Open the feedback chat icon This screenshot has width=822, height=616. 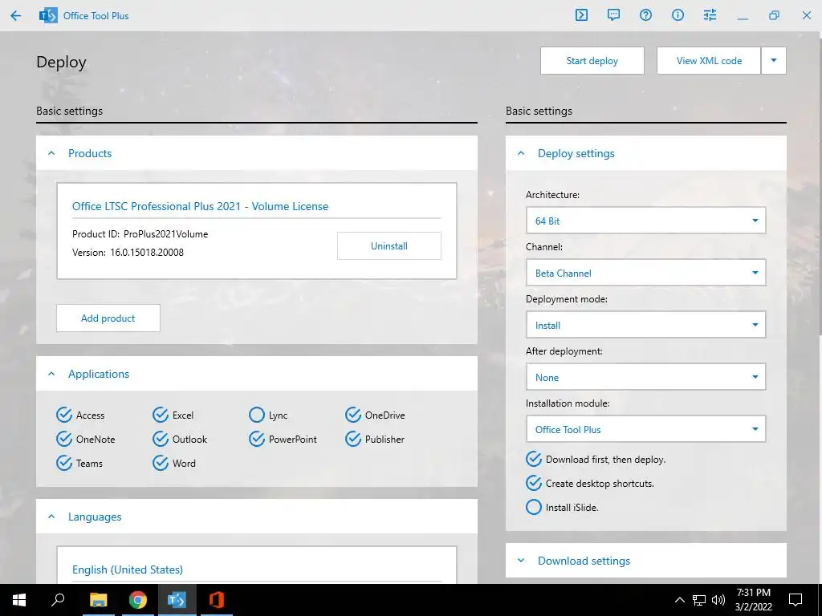point(613,15)
